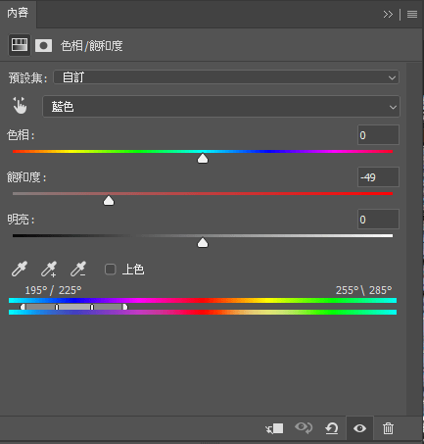
Task: Delete this adjustment layer trash icon
Action: click(x=388, y=428)
